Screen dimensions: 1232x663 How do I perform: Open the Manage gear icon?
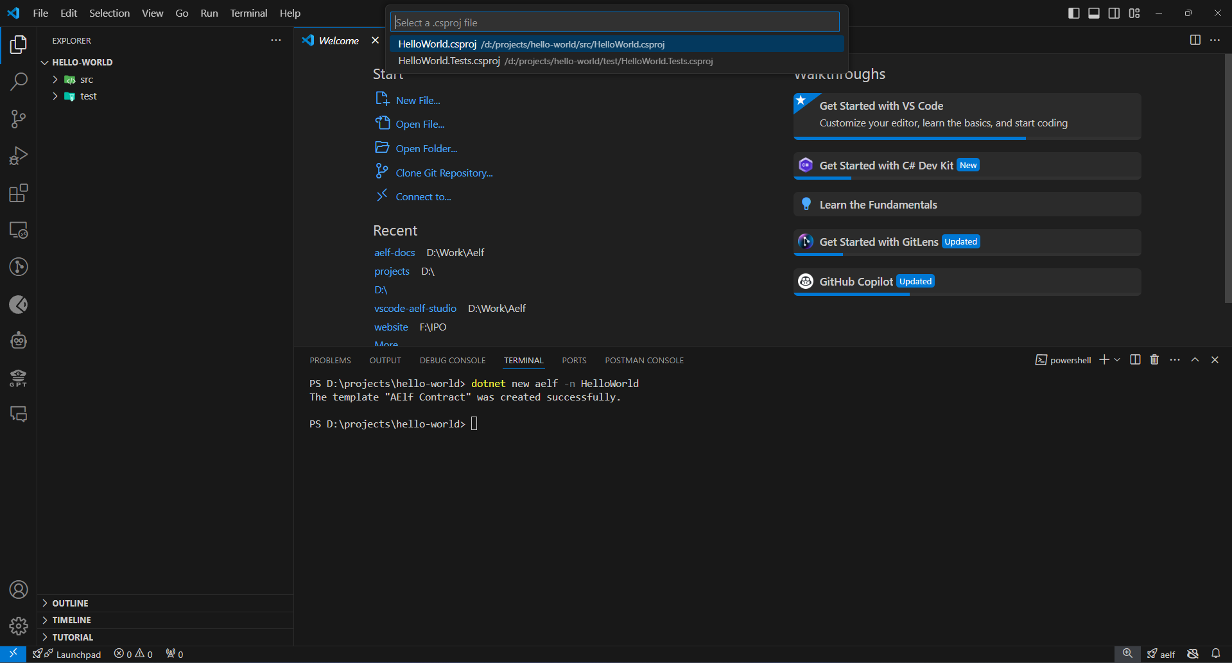click(19, 626)
